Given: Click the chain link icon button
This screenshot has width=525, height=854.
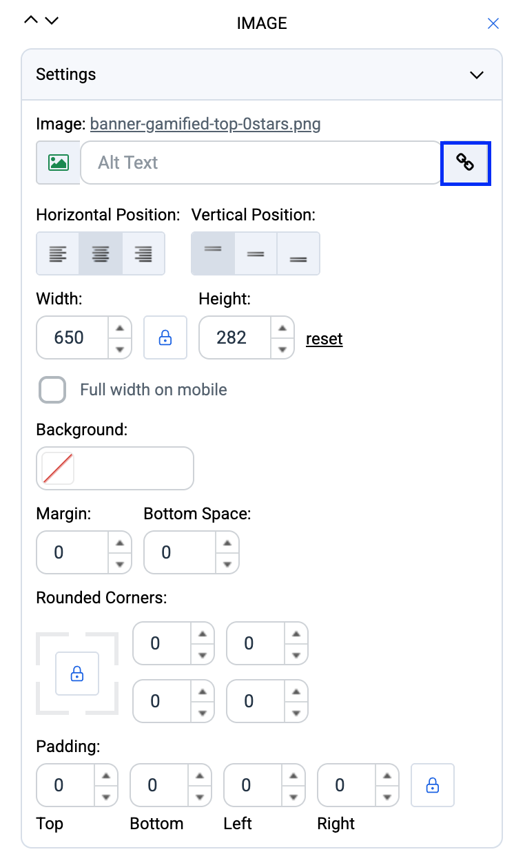Looking at the screenshot, I should point(466,163).
